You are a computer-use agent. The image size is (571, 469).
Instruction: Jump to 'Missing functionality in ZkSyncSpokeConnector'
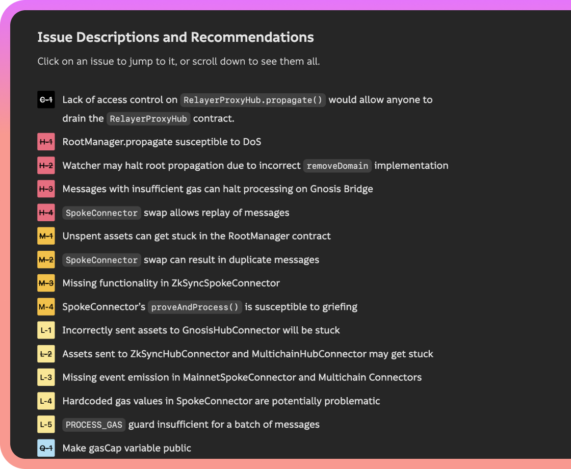click(x=171, y=283)
